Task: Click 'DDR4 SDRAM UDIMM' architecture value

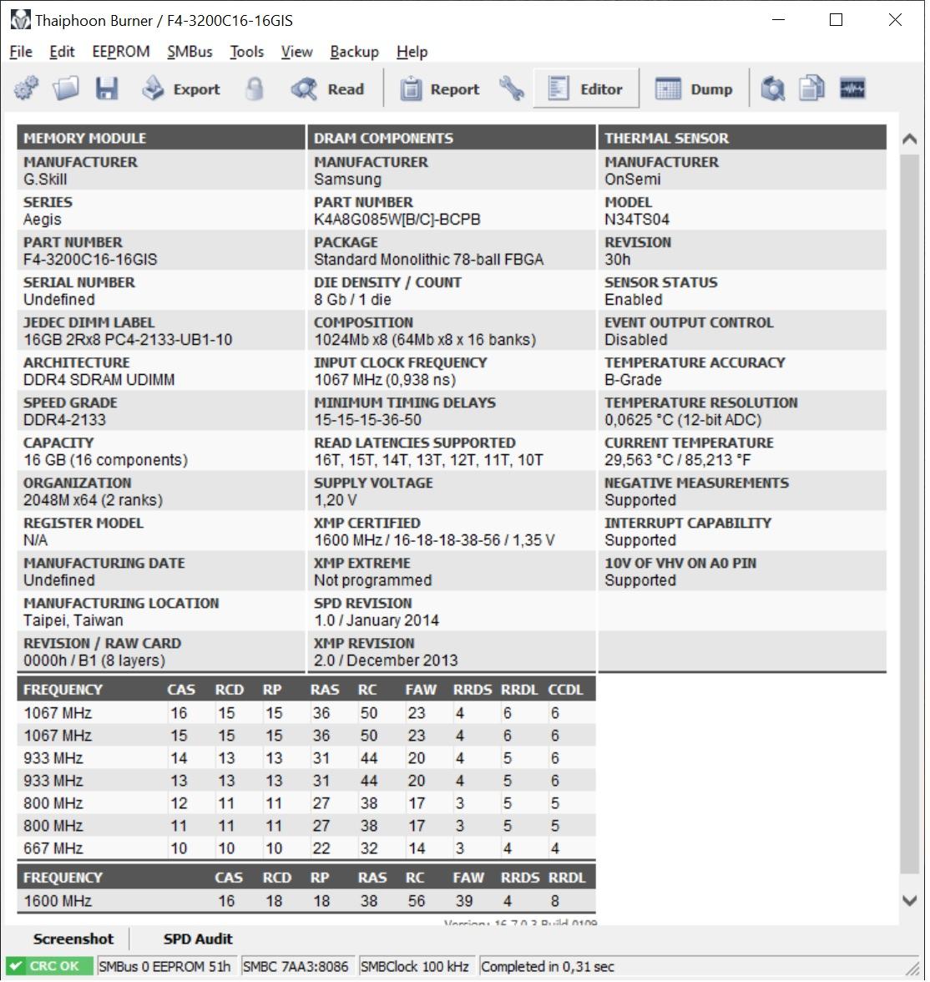Action: [99, 379]
